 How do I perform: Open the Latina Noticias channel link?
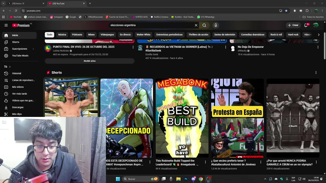pos(61,51)
